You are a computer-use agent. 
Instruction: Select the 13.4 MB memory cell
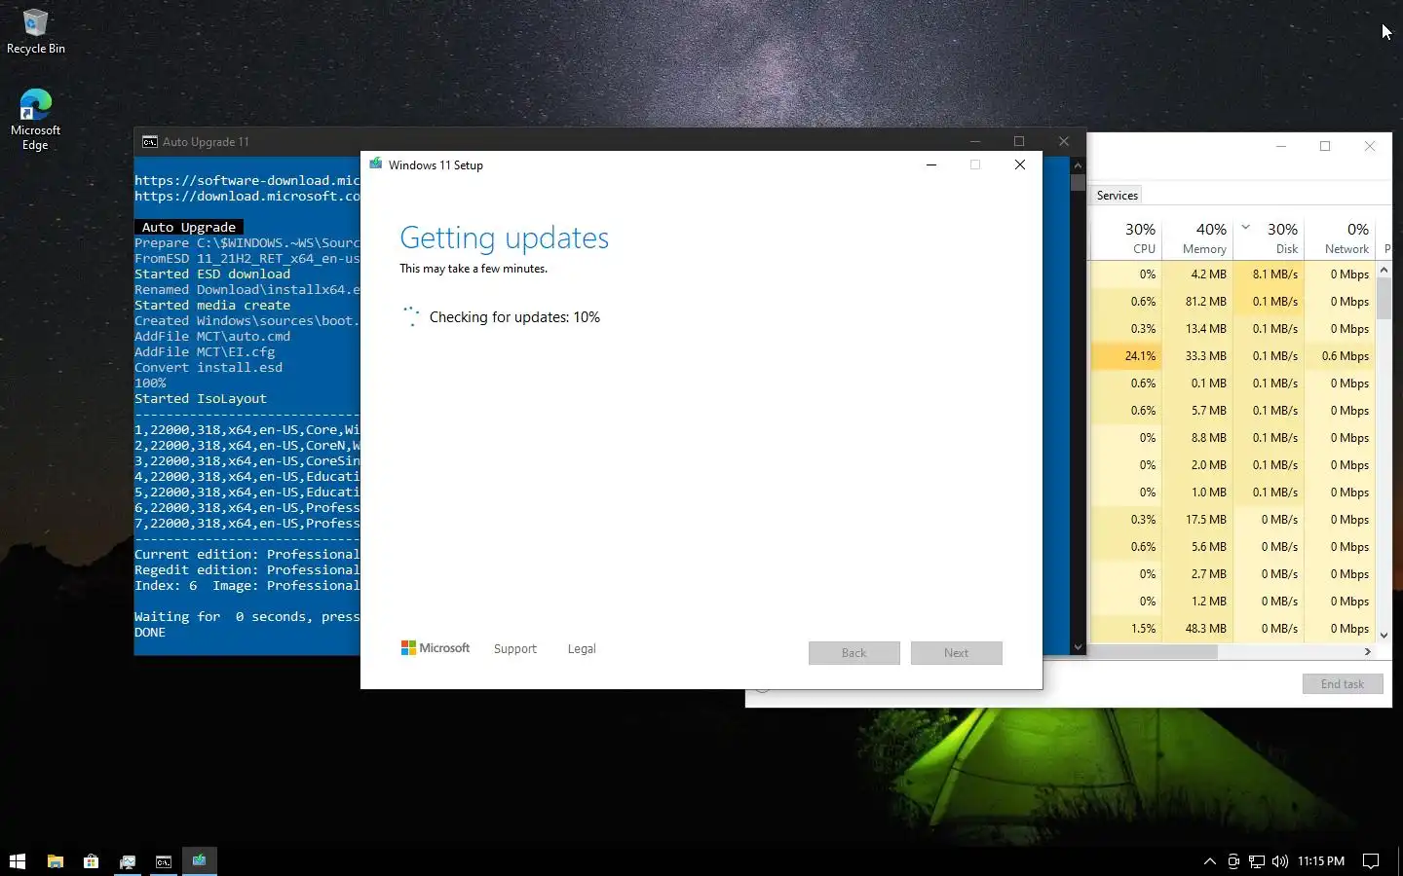coord(1197,329)
